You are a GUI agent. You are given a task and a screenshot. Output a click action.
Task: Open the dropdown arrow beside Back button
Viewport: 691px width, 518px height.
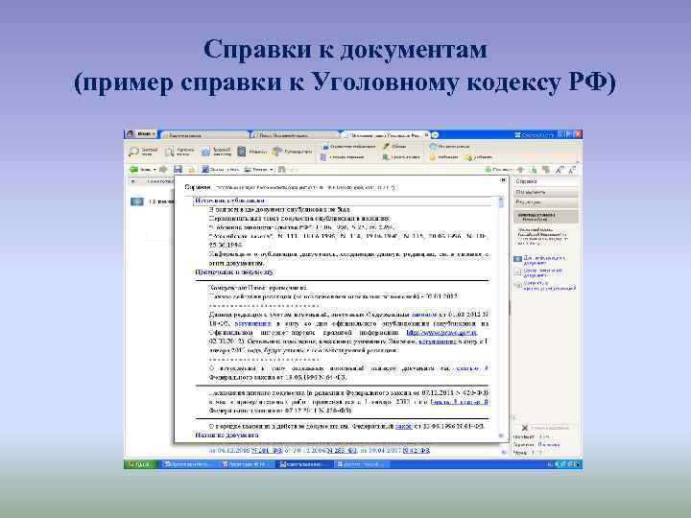point(155,170)
